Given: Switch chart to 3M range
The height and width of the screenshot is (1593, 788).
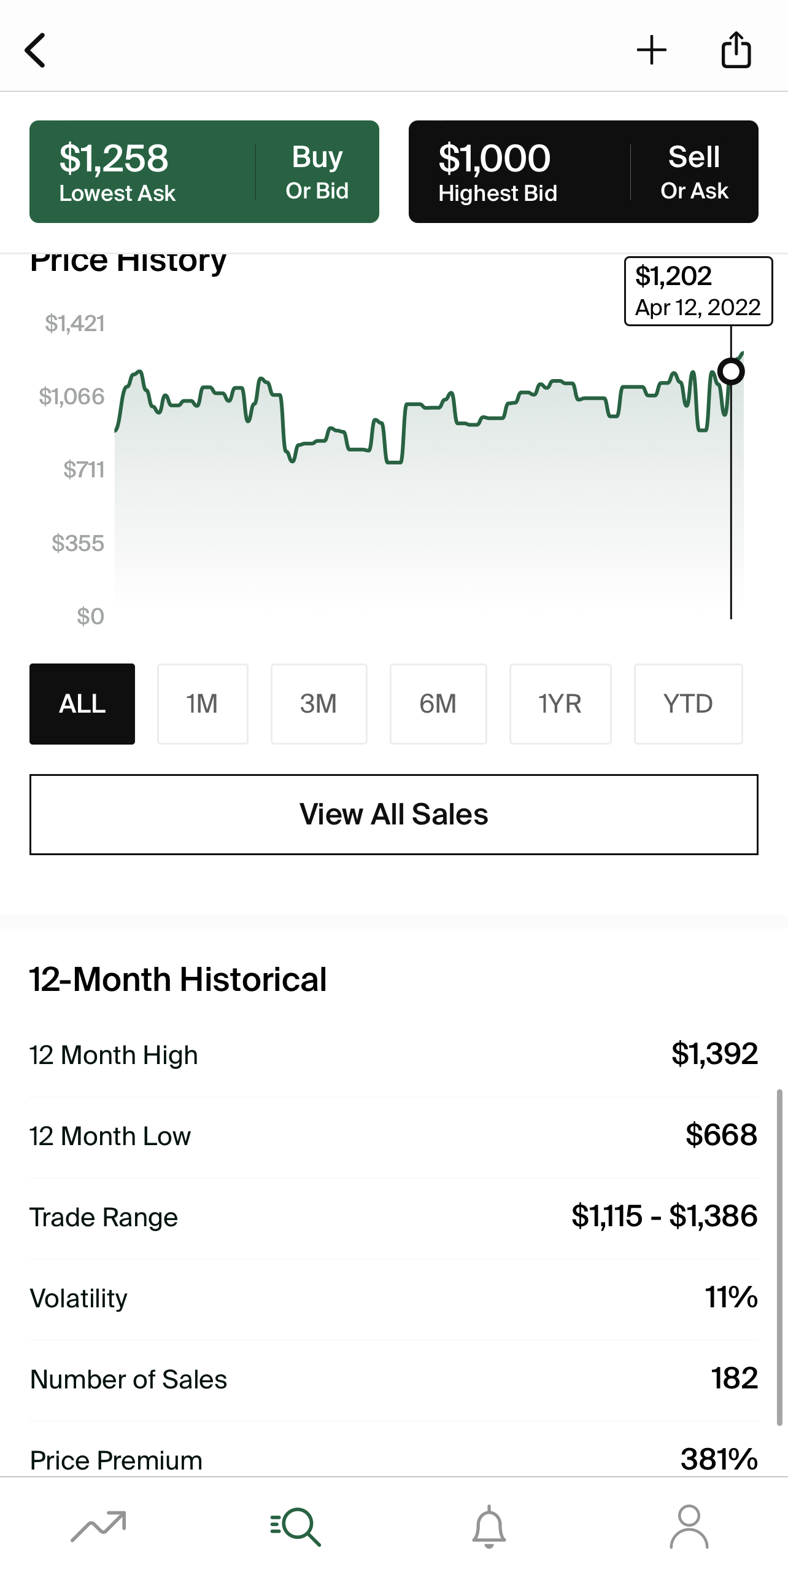Looking at the screenshot, I should point(319,704).
